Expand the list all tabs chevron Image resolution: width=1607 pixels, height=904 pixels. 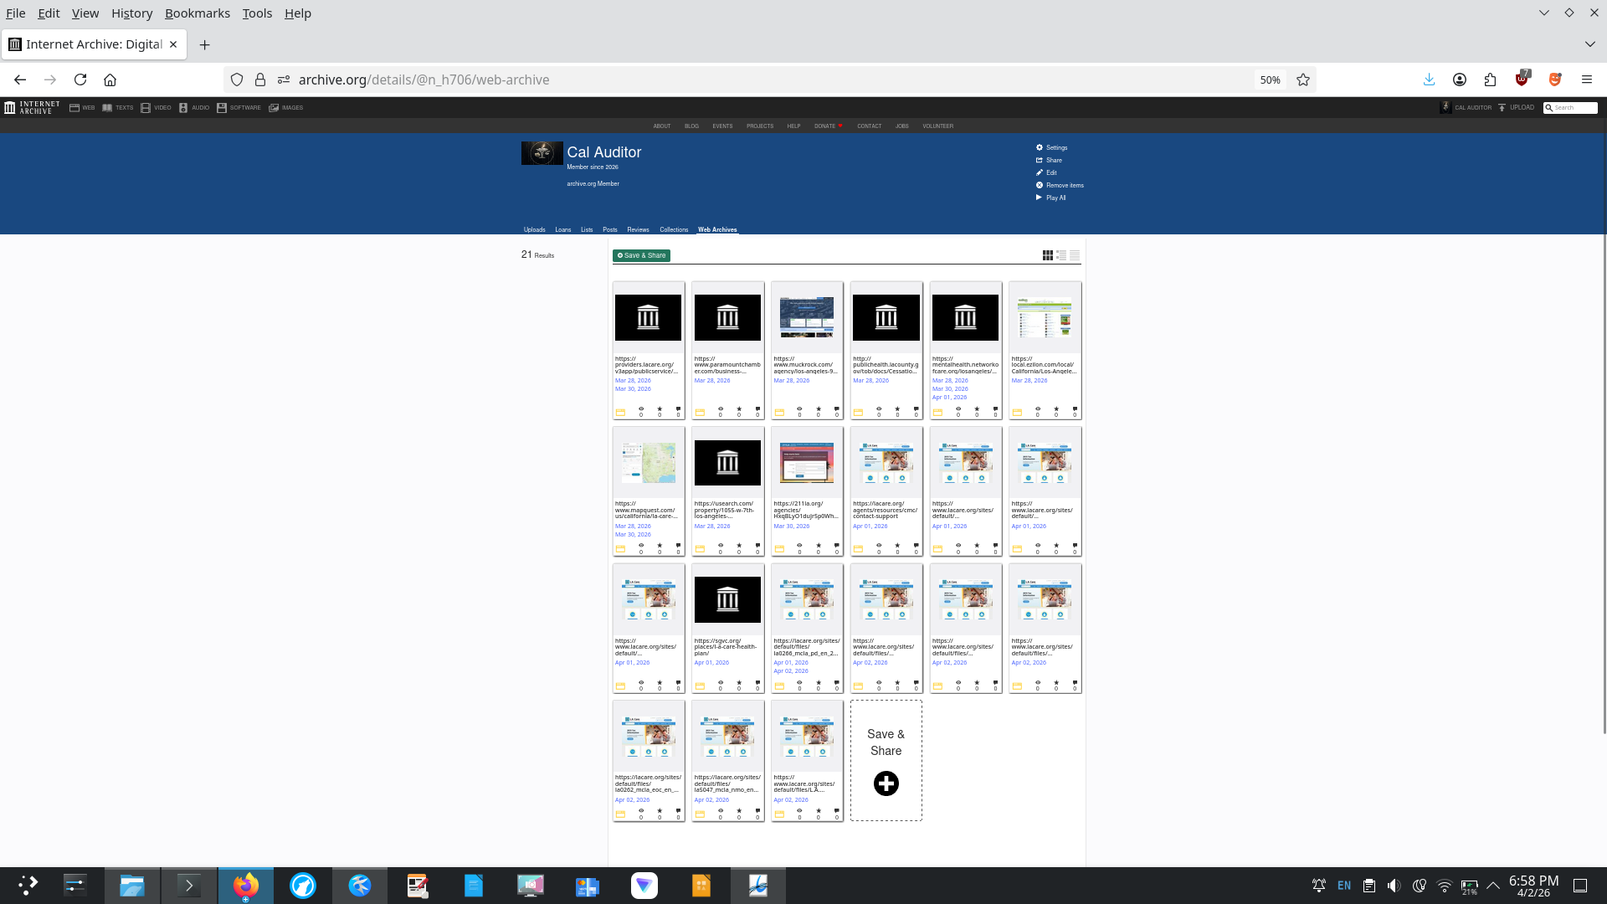(1589, 44)
